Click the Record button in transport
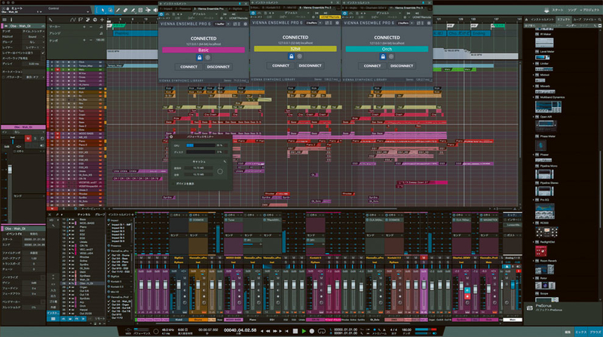 tap(312, 331)
